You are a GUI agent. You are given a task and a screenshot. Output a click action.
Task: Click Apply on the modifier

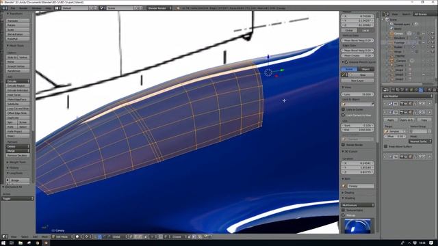click(x=391, y=120)
